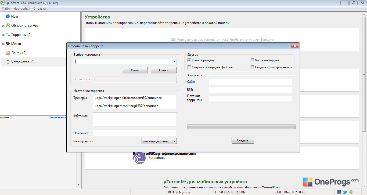367x195 pixels.
Task: Open the Файл menu
Action: (x=6, y=9)
